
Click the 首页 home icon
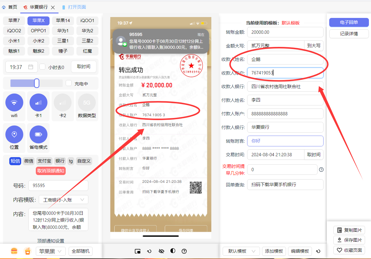click(x=4, y=7)
